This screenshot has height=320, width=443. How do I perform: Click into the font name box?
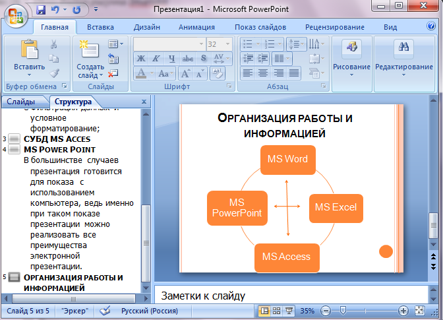pyautogui.click(x=169, y=44)
